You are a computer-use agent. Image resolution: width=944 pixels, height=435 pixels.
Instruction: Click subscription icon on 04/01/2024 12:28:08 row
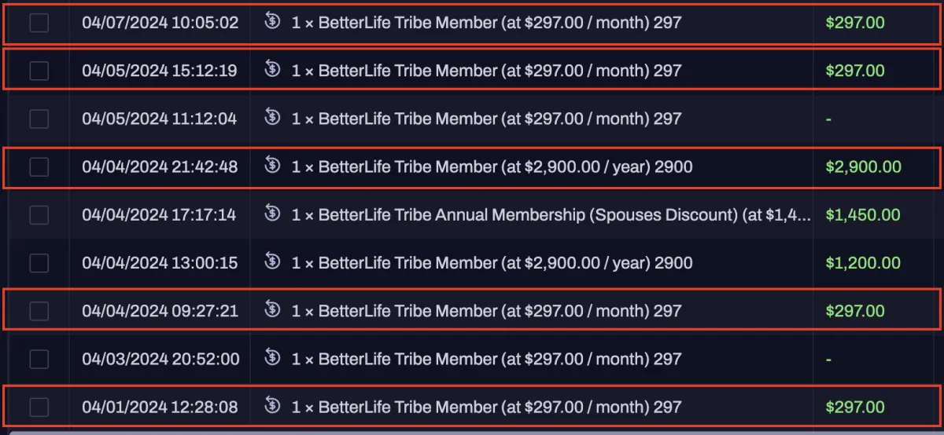tap(273, 407)
